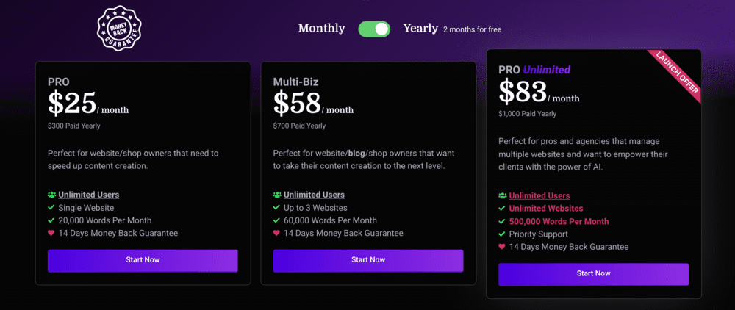This screenshot has width=735, height=310.
Task: Open Unlimited Users link in PRO plan
Action: pos(89,195)
